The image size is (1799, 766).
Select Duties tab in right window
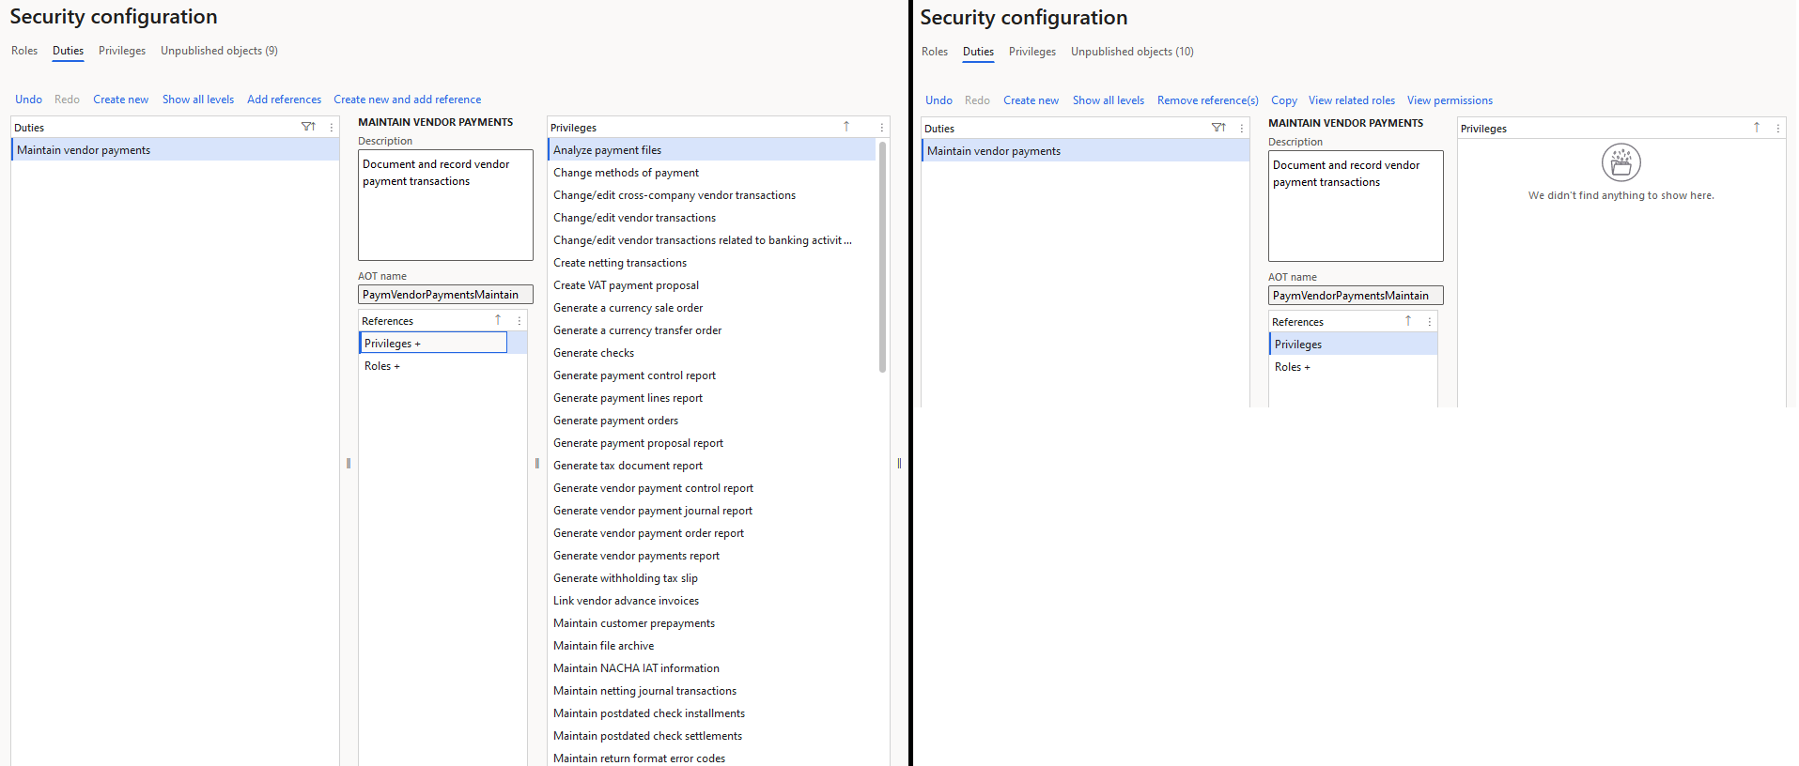[978, 52]
